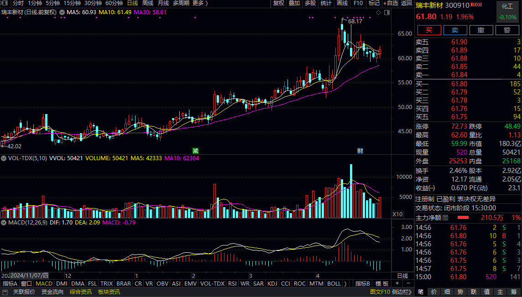Switch to 月线 monthly chart

163,3
